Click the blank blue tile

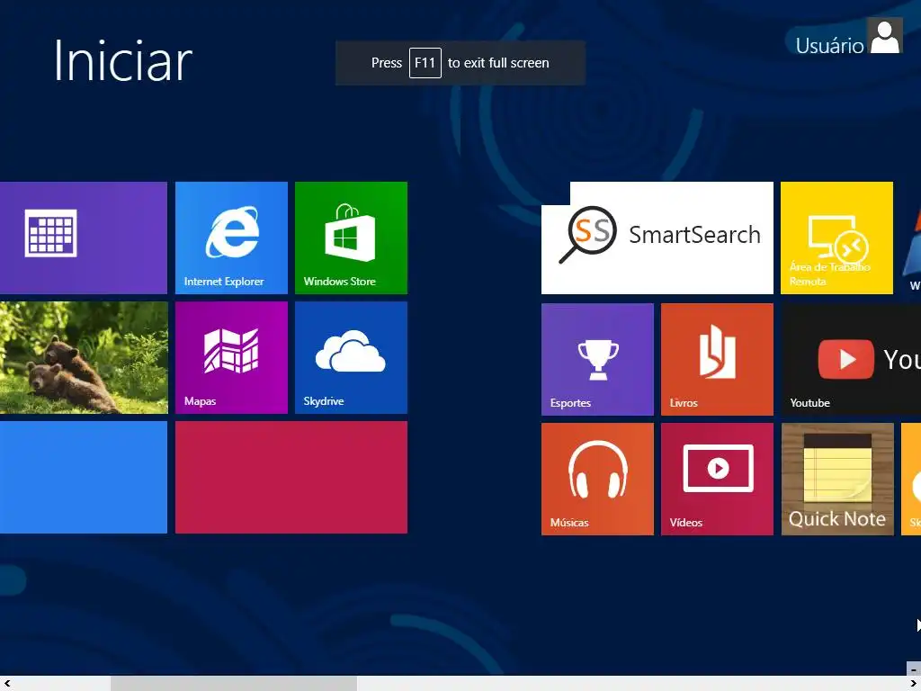coord(84,477)
